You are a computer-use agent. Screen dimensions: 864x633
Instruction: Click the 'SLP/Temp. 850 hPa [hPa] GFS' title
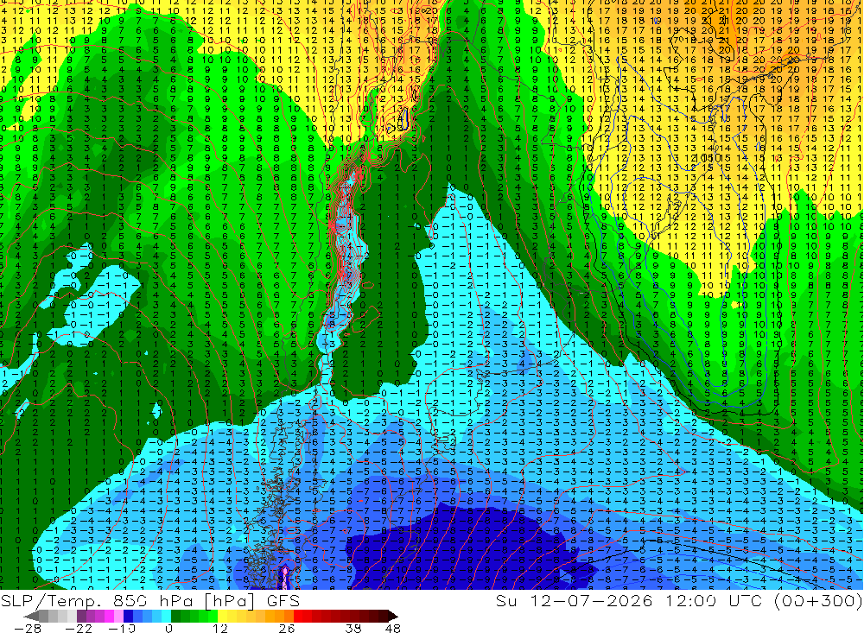coord(149,600)
